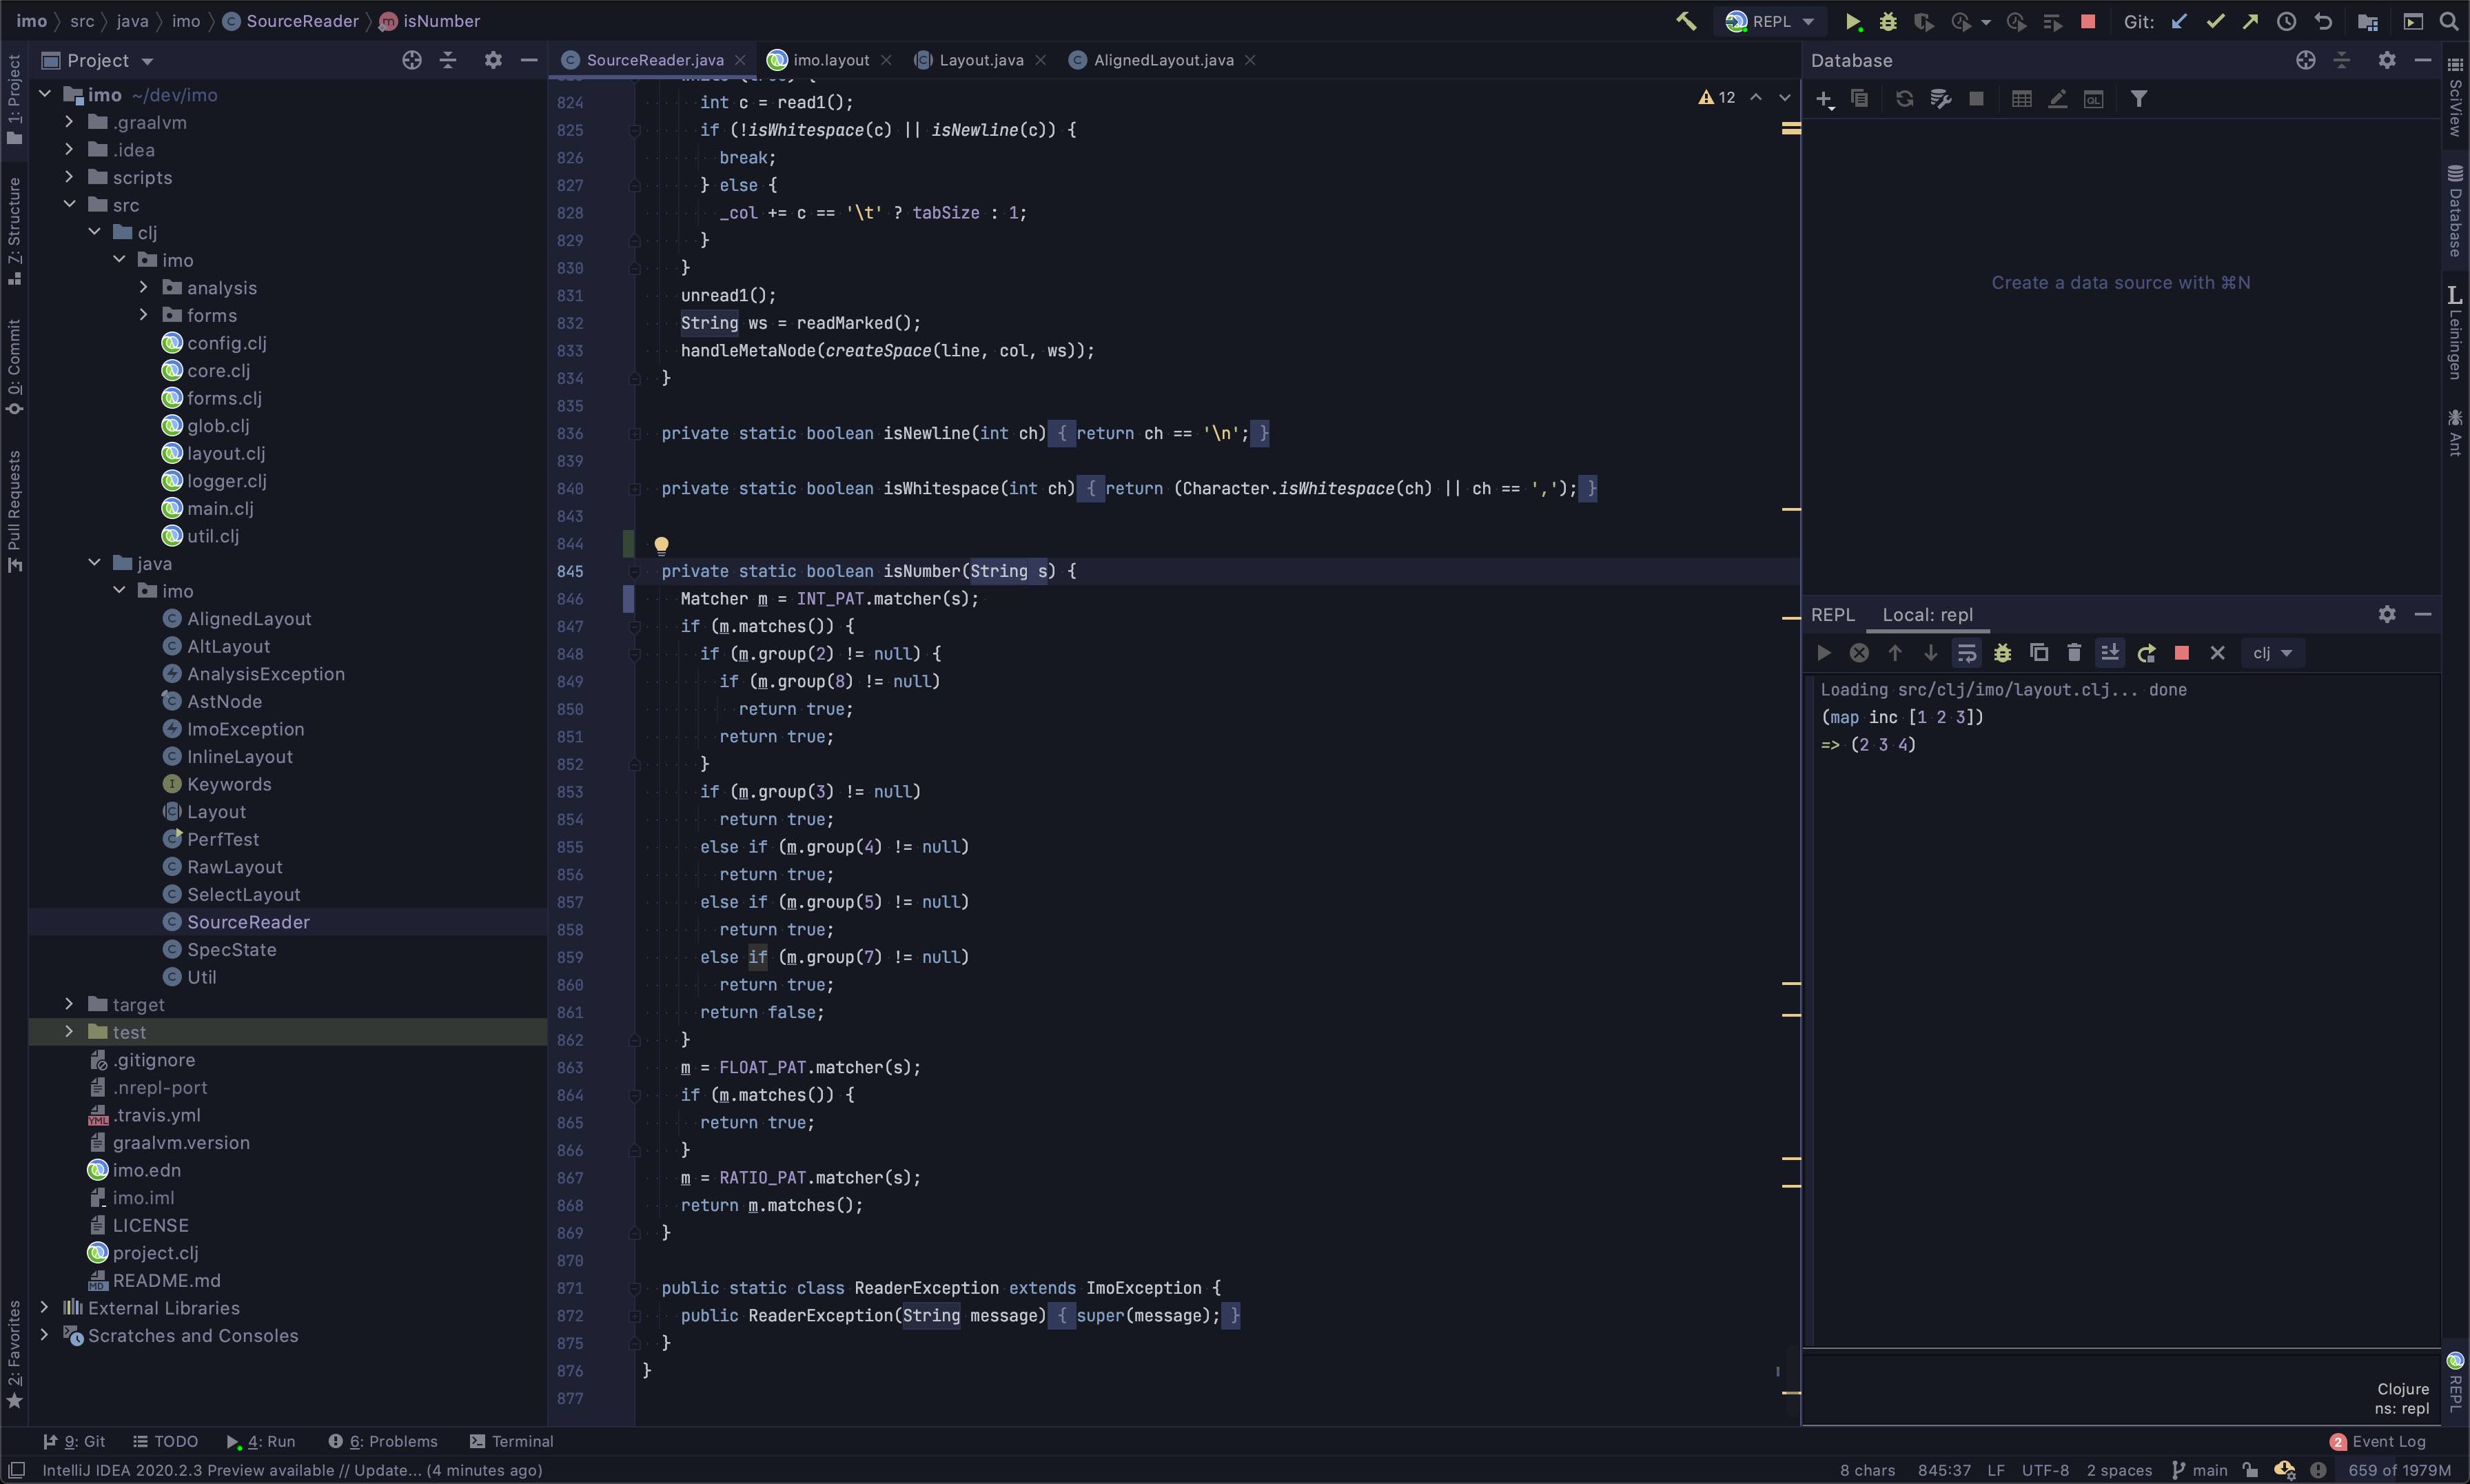Open Git history clock icon

[x=2286, y=21]
